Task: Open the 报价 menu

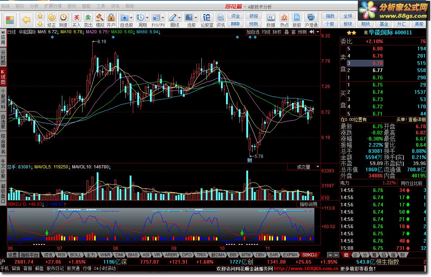Action: pyautogui.click(x=20, y=6)
